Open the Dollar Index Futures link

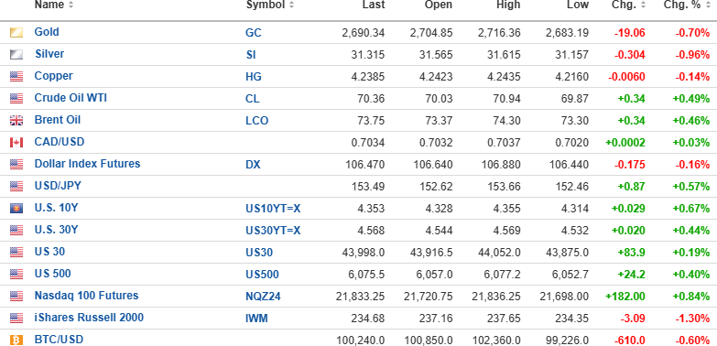click(x=87, y=164)
